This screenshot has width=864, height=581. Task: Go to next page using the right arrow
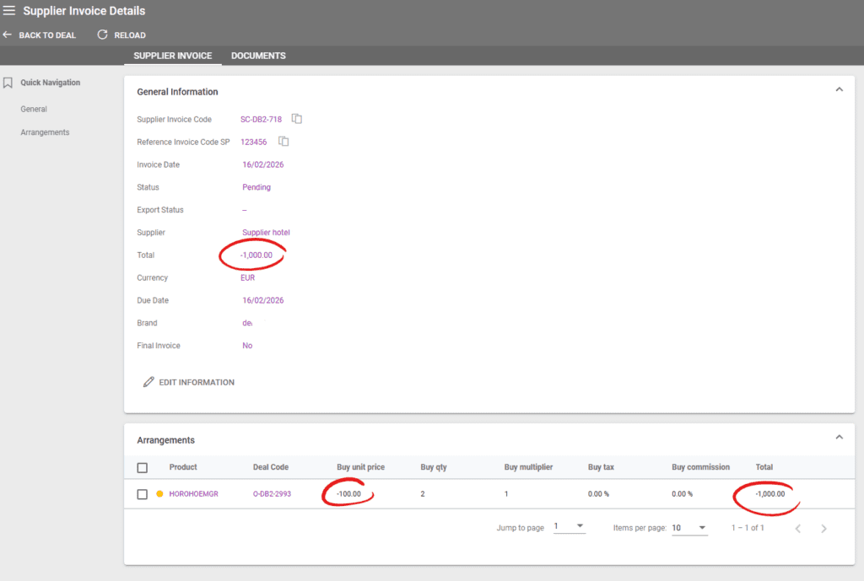[823, 528]
